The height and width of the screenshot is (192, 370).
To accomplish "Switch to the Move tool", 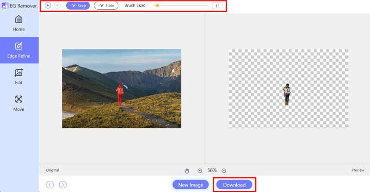I will click(18, 103).
